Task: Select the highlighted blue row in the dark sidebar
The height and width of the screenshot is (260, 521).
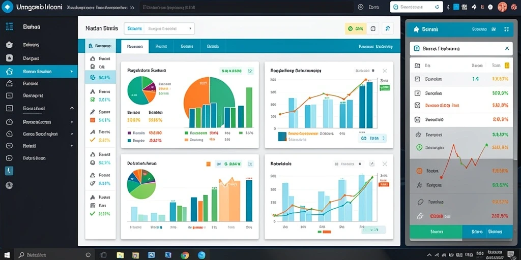Action: pos(39,71)
